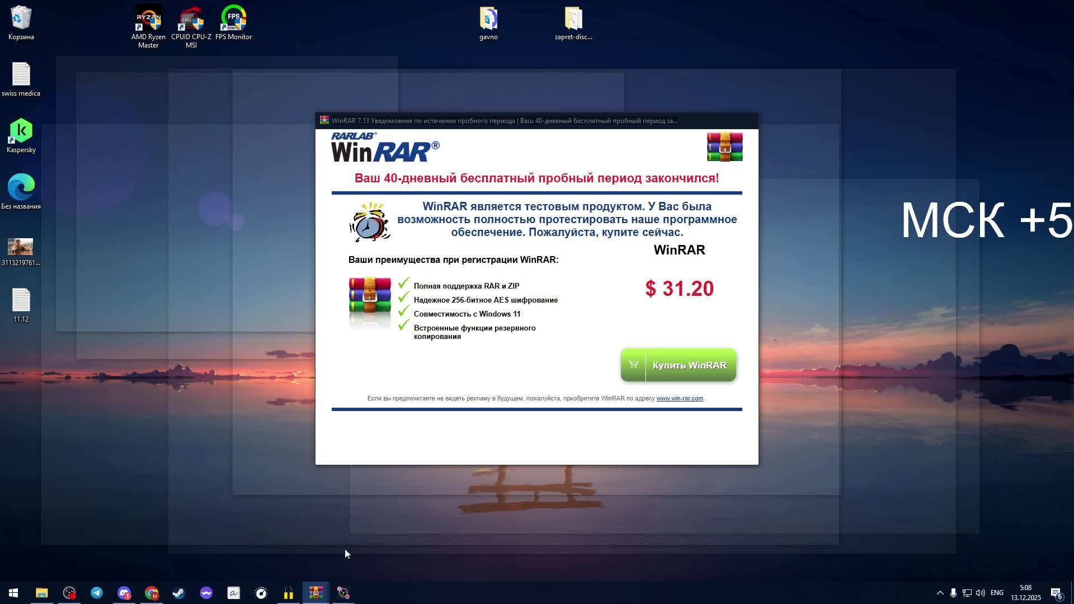This screenshot has width=1074, height=604.
Task: Open notification center with 6 notifications
Action: 1056,593
